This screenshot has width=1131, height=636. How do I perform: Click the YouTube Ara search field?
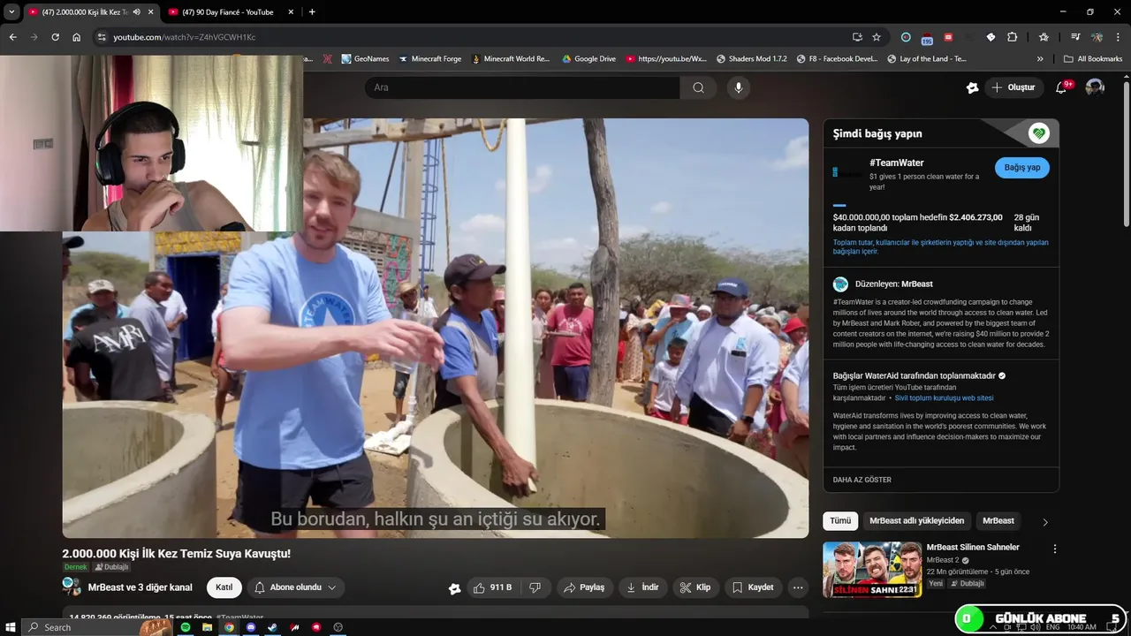coord(522,87)
